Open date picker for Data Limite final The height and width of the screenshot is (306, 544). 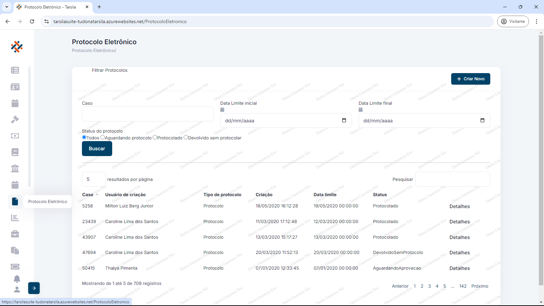[482, 120]
